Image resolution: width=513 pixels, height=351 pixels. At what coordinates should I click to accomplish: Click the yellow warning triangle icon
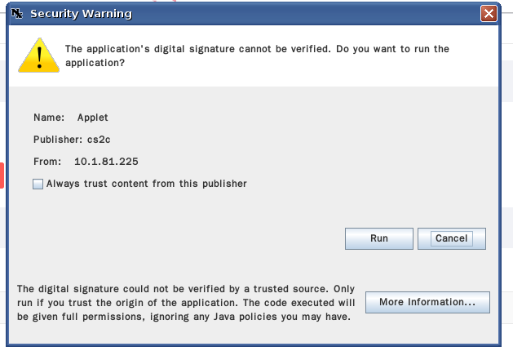[x=39, y=55]
